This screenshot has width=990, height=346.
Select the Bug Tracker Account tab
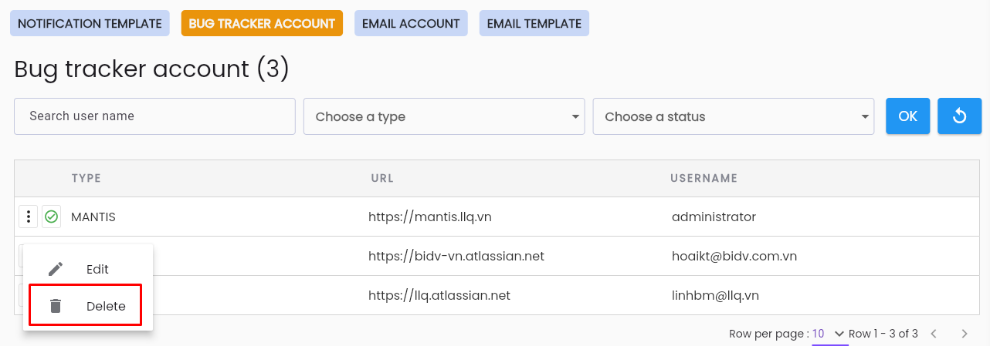click(x=262, y=23)
